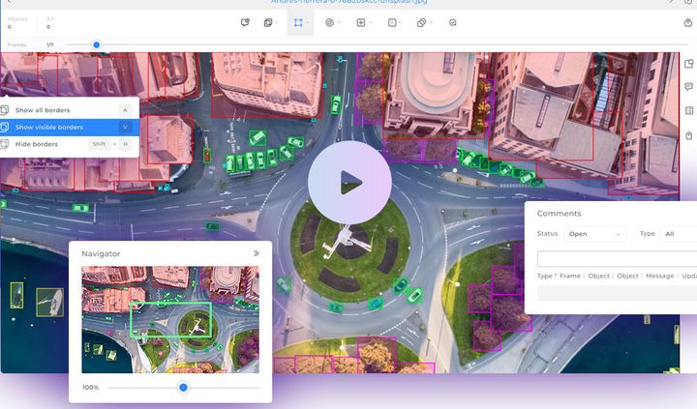Click the Frames slider handle
The image size is (697, 409).
[96, 44]
